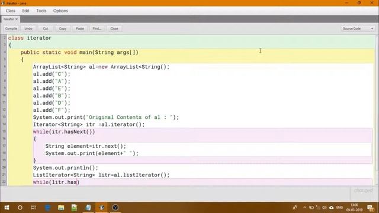379x213 pixels.
Task: Click the Undo button
Action: tap(28, 28)
